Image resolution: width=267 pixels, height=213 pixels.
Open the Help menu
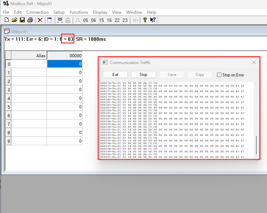[151, 12]
